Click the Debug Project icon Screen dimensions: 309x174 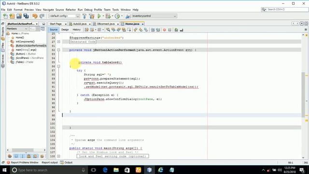[x=108, y=16]
